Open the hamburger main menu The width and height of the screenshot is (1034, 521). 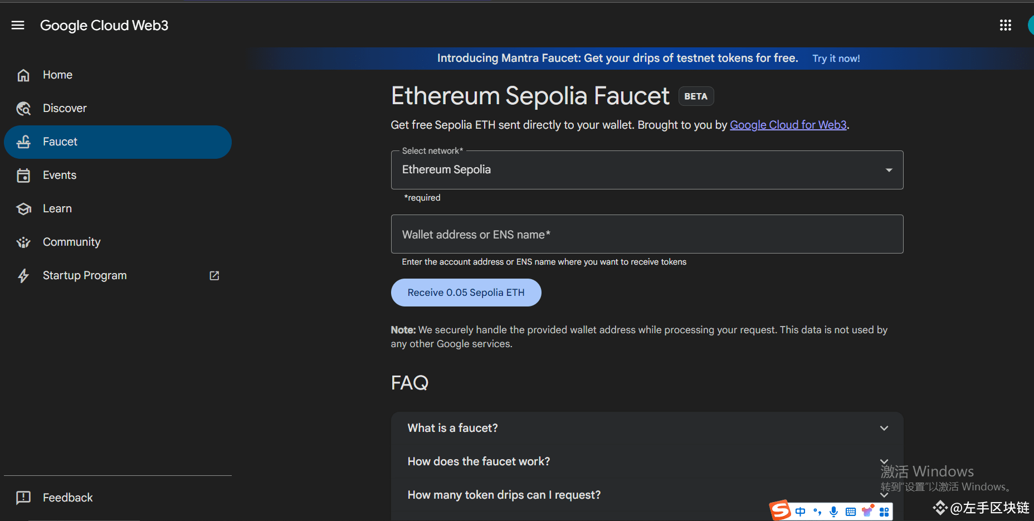(x=18, y=25)
